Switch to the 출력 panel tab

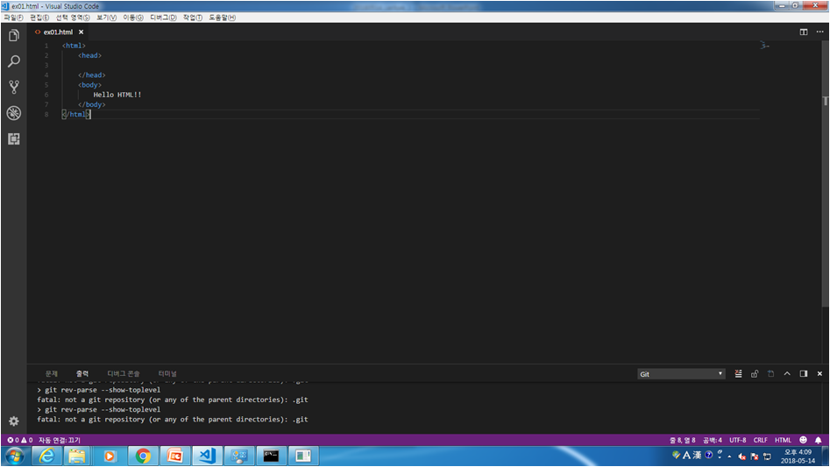pyautogui.click(x=82, y=373)
